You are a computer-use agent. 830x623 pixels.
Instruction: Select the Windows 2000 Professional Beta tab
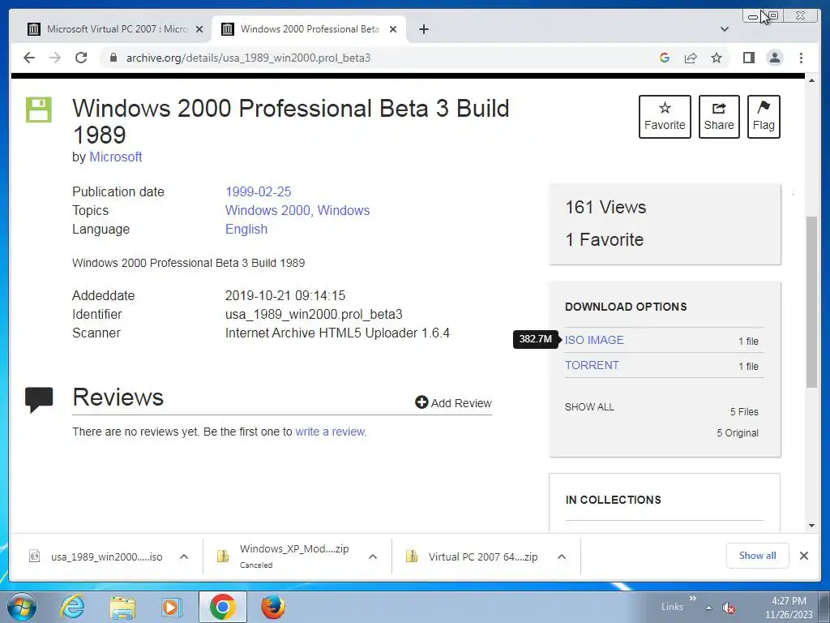point(309,29)
